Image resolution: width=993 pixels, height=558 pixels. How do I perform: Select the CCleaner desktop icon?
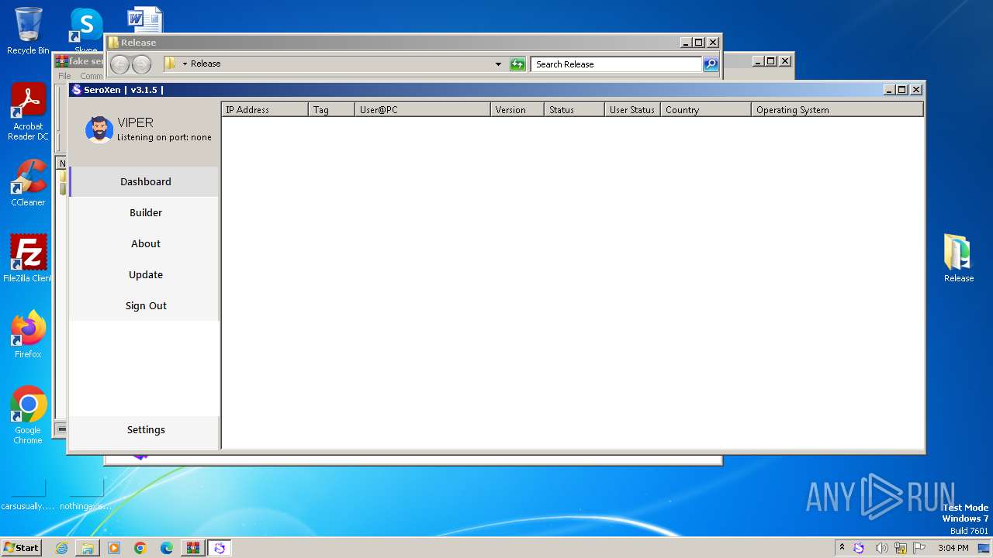(28, 183)
